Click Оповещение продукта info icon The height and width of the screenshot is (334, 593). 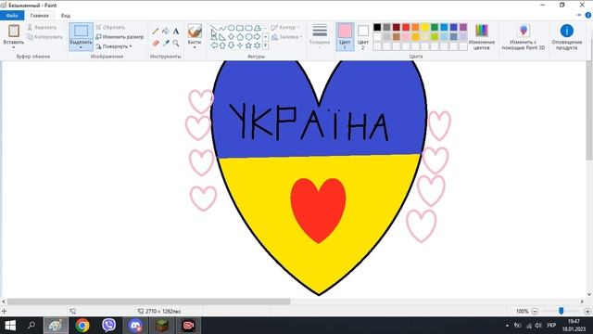click(x=566, y=31)
